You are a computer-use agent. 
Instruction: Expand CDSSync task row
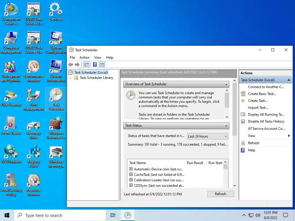click(131, 185)
